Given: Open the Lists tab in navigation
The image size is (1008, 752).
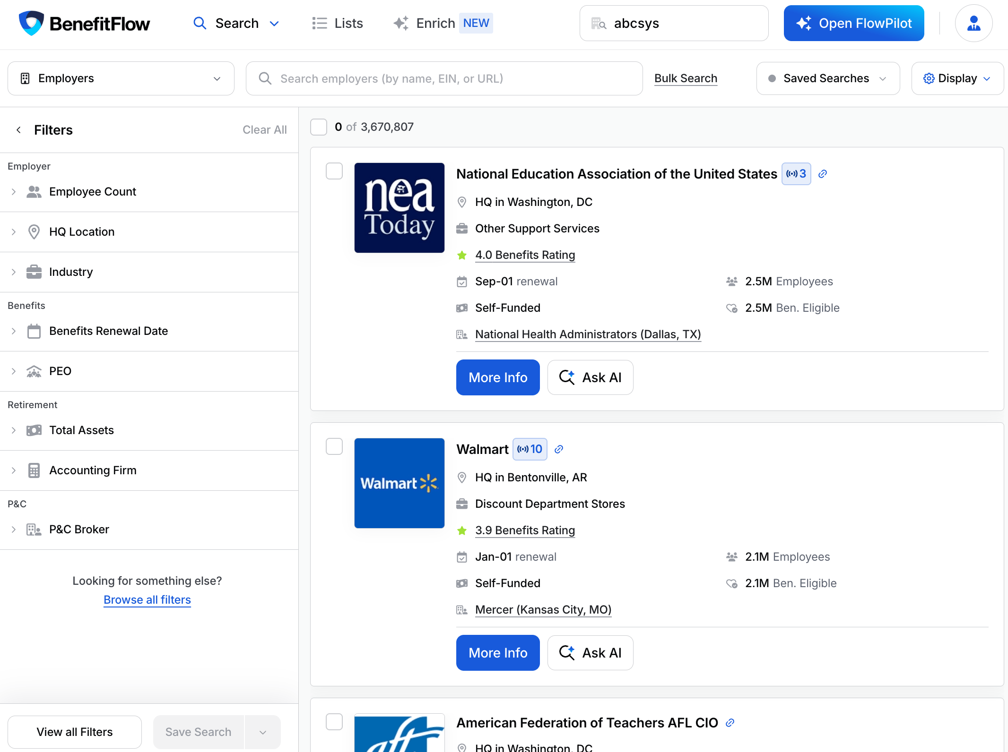Looking at the screenshot, I should coord(338,23).
